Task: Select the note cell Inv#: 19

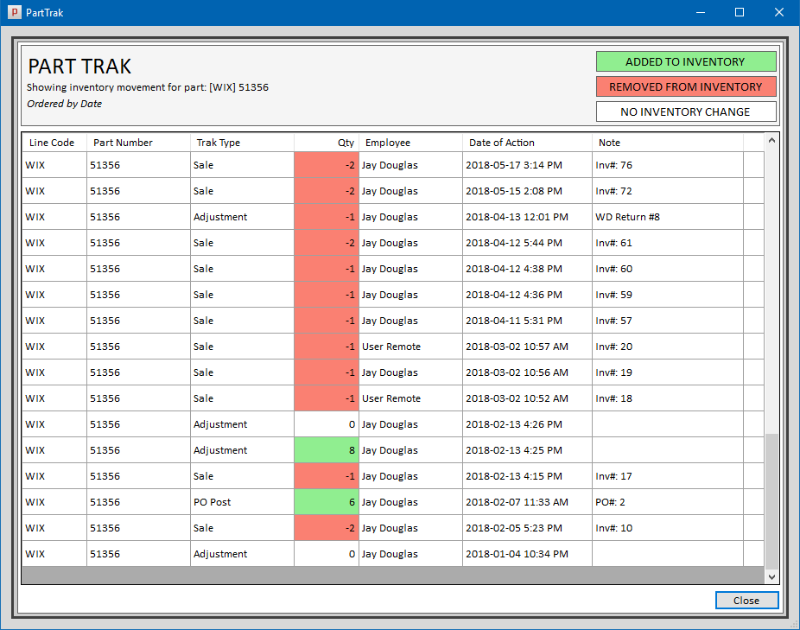Action: coord(667,372)
